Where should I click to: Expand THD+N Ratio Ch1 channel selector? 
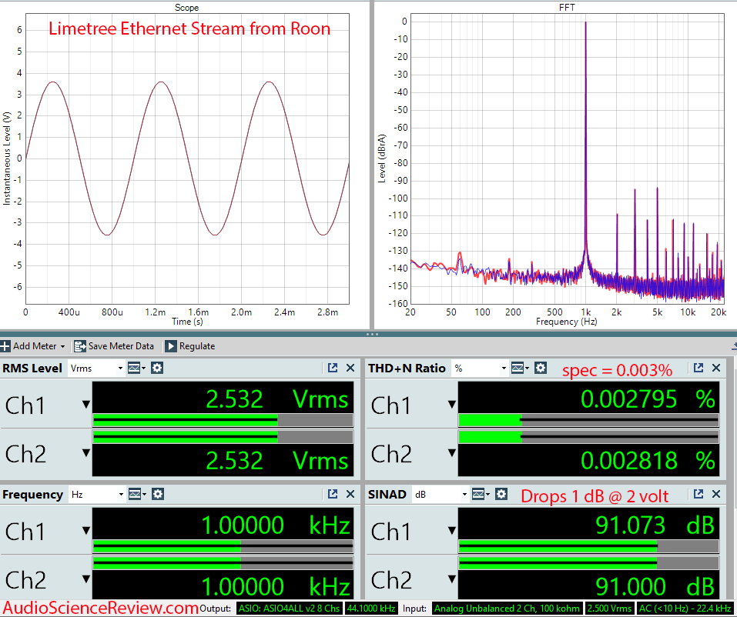click(x=452, y=405)
